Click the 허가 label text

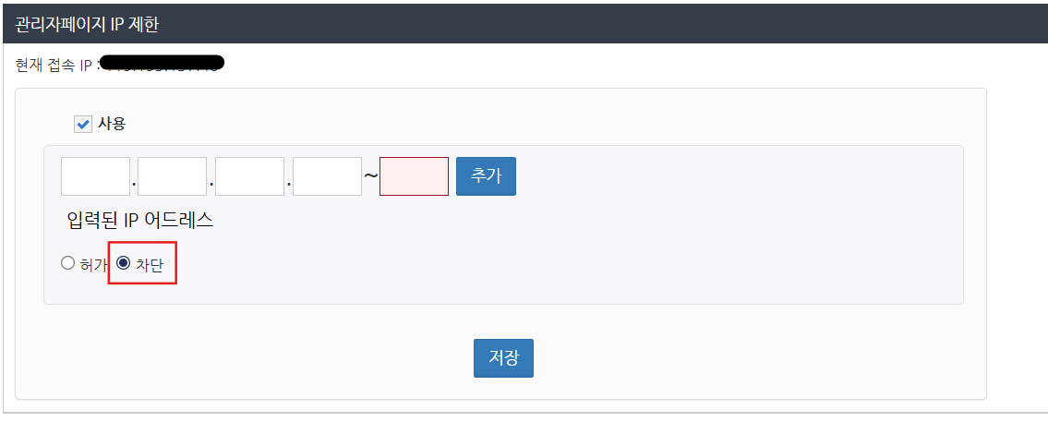click(x=93, y=264)
